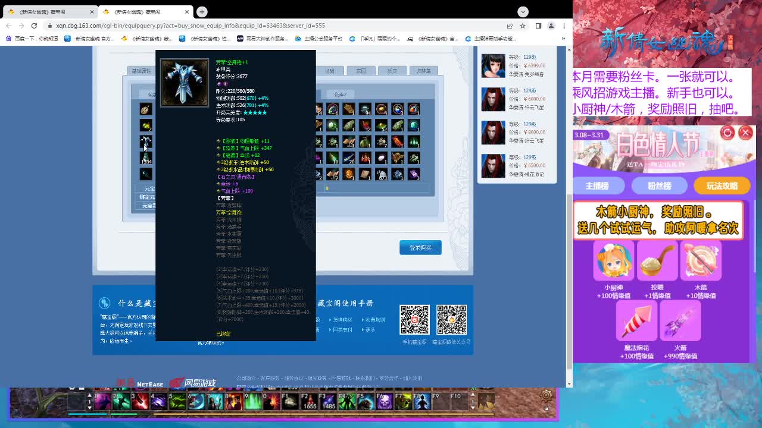Close the active 藏宝阁 browser tab
Image resolution: width=762 pixels, height=428 pixels.
[x=187, y=12]
